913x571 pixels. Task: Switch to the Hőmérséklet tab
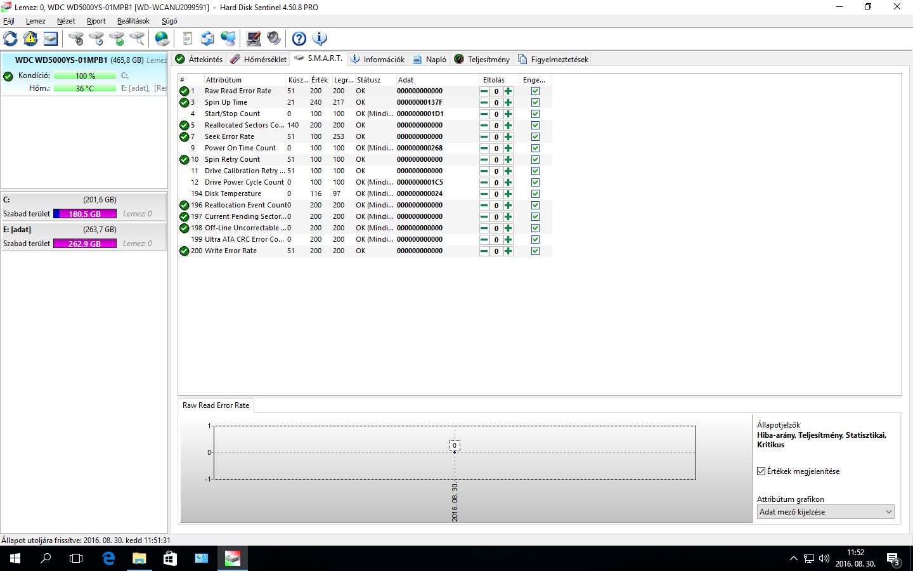pos(259,60)
